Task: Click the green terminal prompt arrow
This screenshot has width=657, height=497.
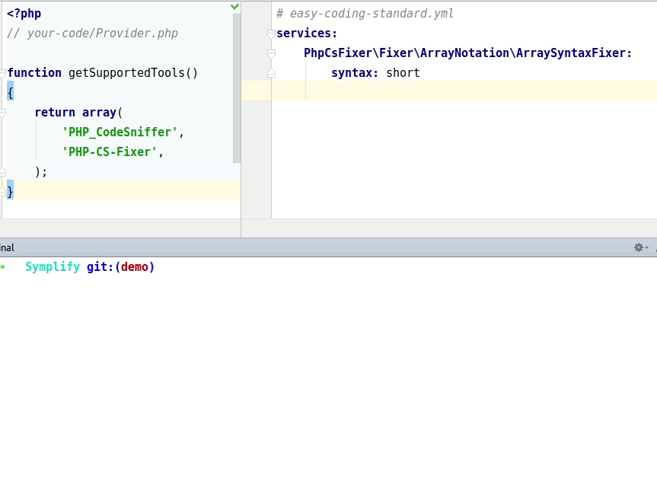Action: point(3,267)
